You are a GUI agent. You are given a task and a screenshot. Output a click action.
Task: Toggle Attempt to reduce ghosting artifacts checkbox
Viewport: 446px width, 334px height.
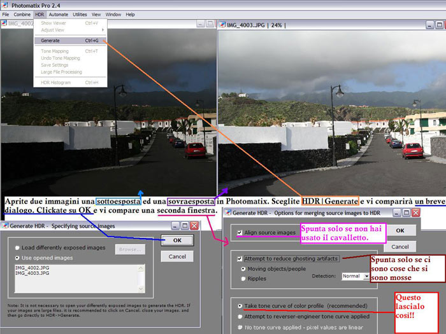(x=239, y=258)
